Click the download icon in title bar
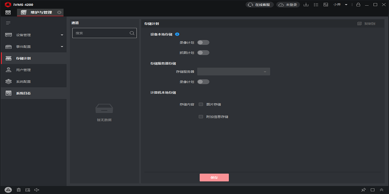389x194 pixels. pyautogui.click(x=306, y=5)
